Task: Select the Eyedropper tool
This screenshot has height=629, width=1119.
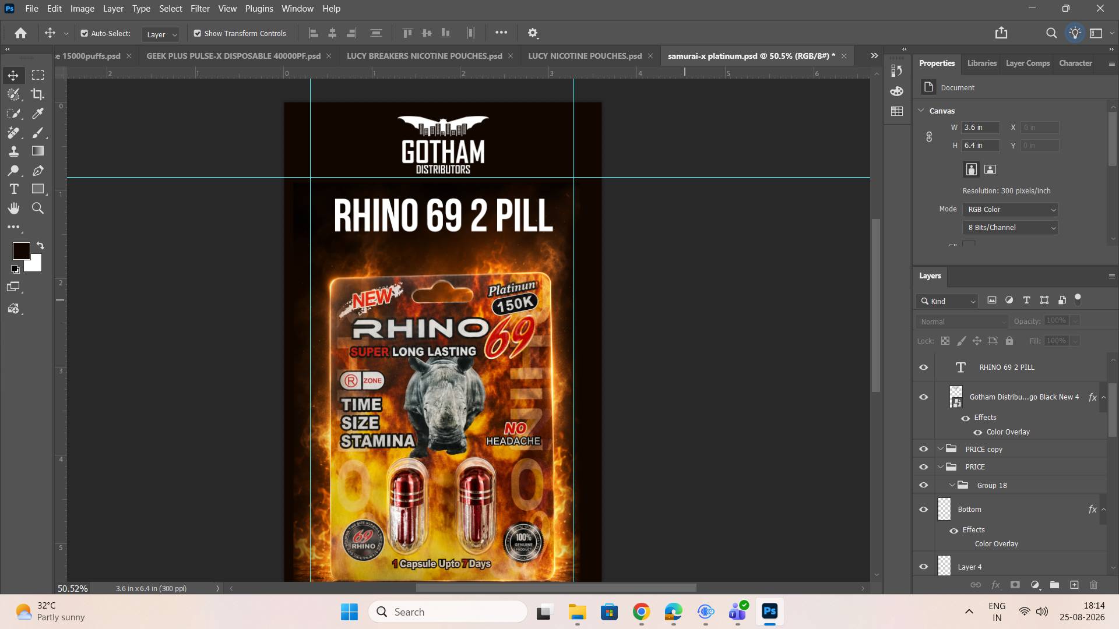Action: (38, 114)
